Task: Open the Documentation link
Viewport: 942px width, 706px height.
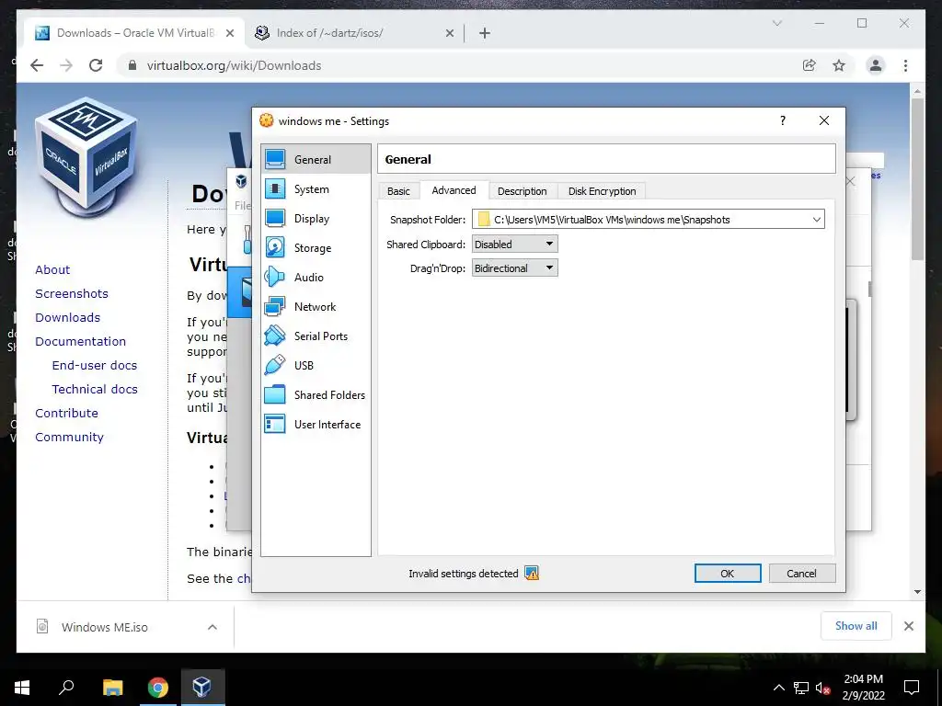Action: point(81,341)
